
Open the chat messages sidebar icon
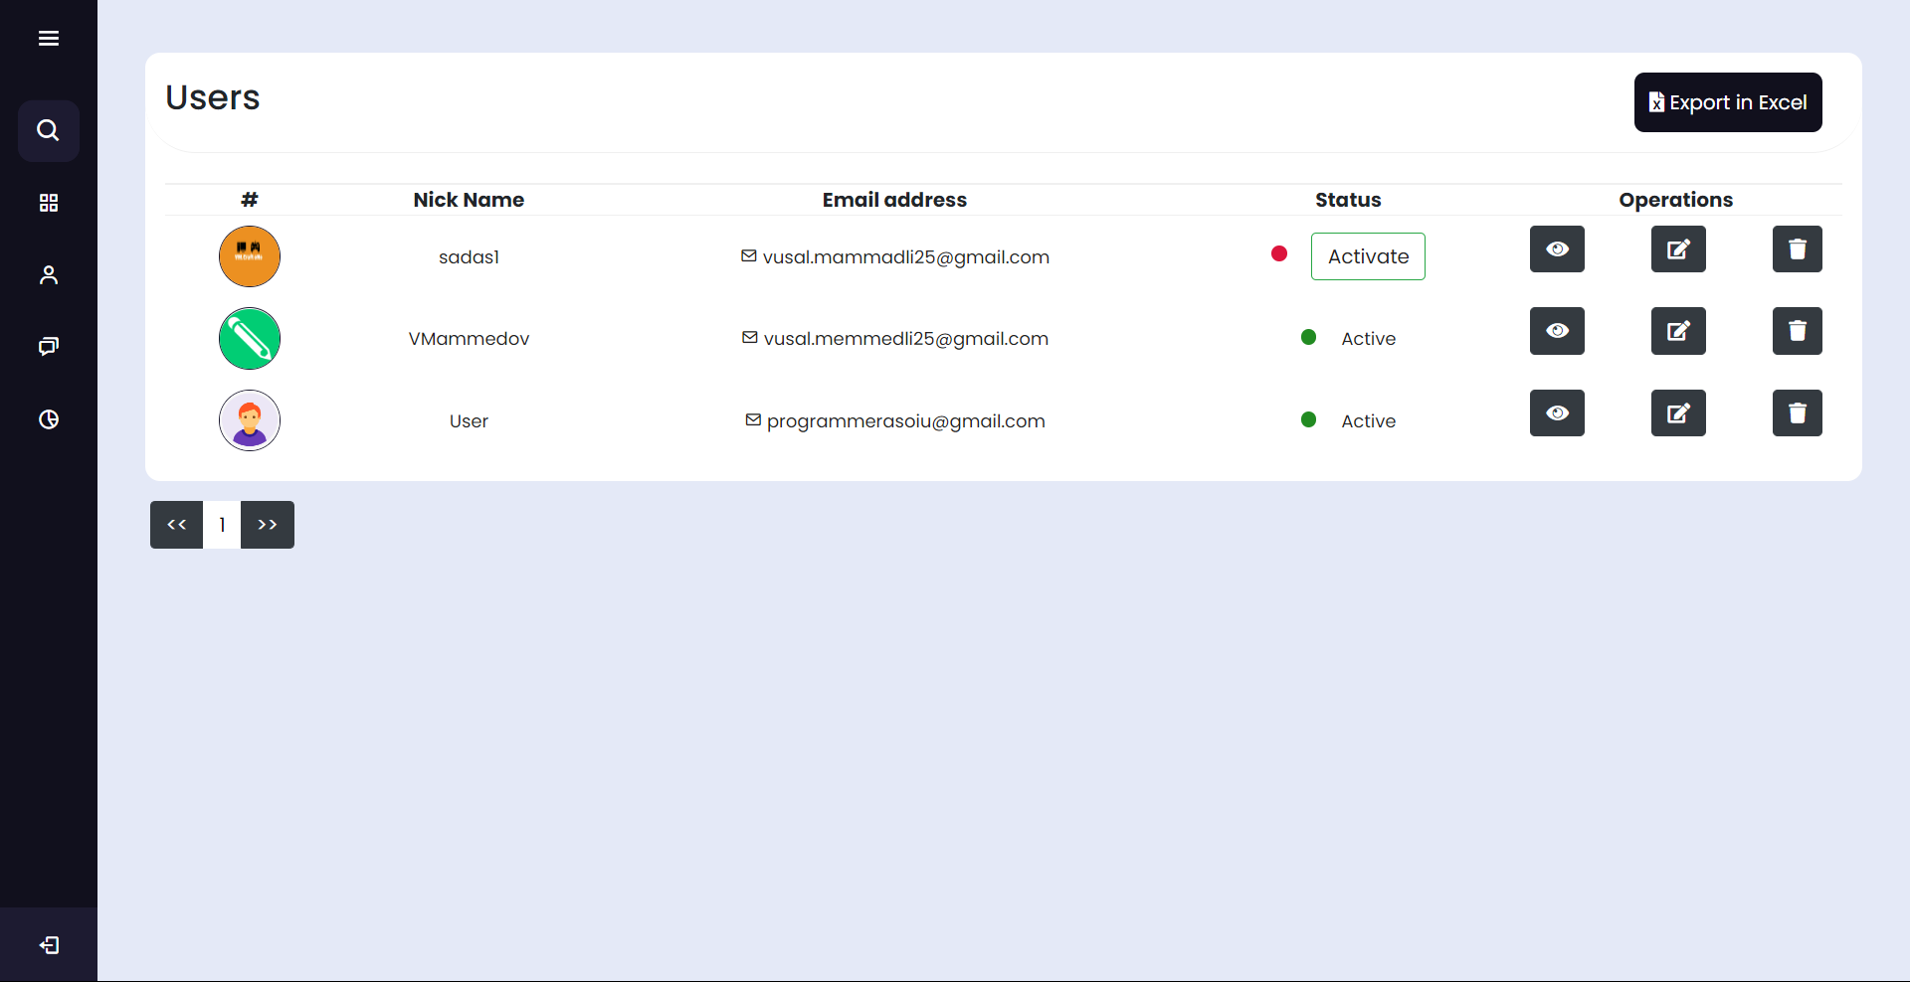coord(48,347)
